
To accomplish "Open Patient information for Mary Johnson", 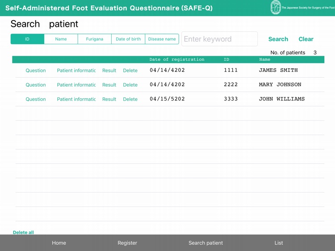I will [76, 85].
